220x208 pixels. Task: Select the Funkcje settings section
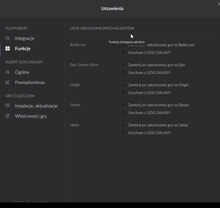pyautogui.click(x=23, y=49)
